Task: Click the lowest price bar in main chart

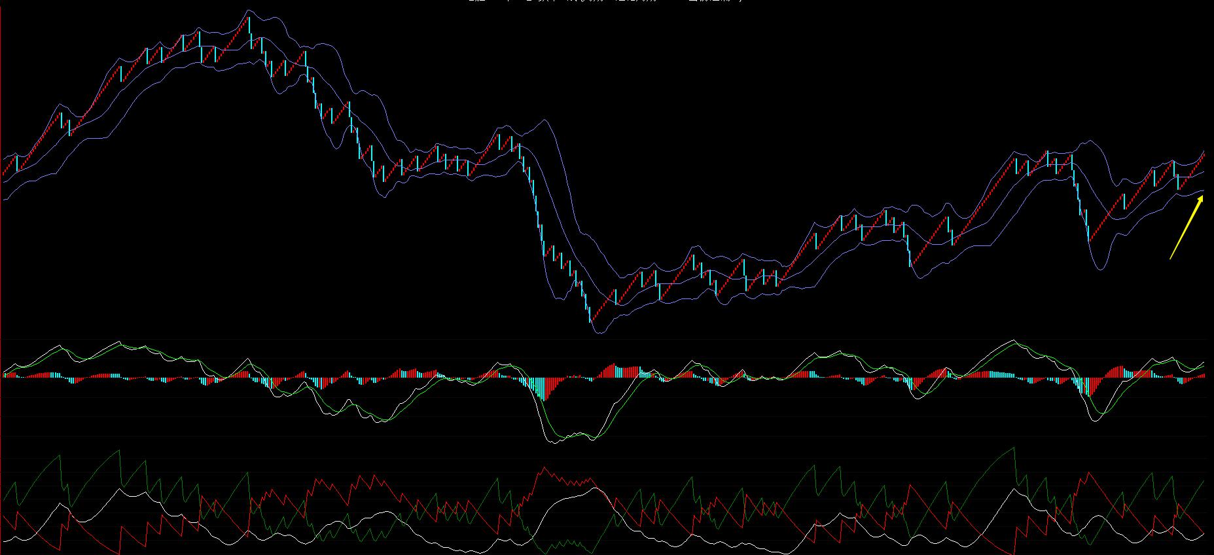Action: (x=591, y=319)
